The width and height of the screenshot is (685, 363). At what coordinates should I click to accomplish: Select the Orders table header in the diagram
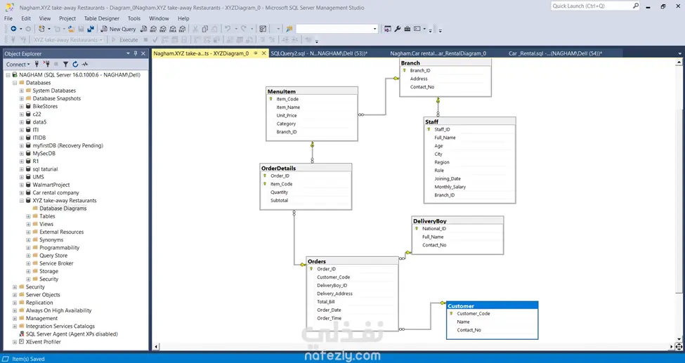(x=352, y=261)
